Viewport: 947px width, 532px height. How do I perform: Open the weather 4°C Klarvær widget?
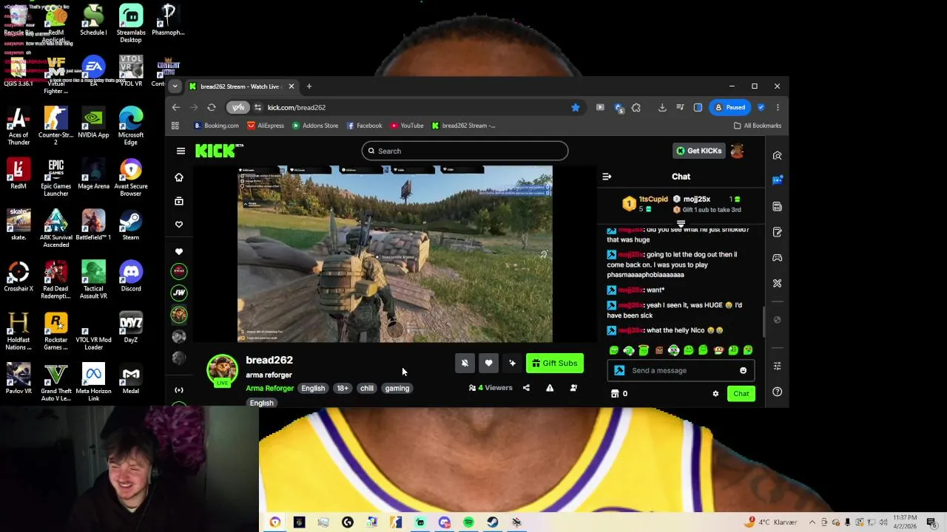tap(771, 522)
